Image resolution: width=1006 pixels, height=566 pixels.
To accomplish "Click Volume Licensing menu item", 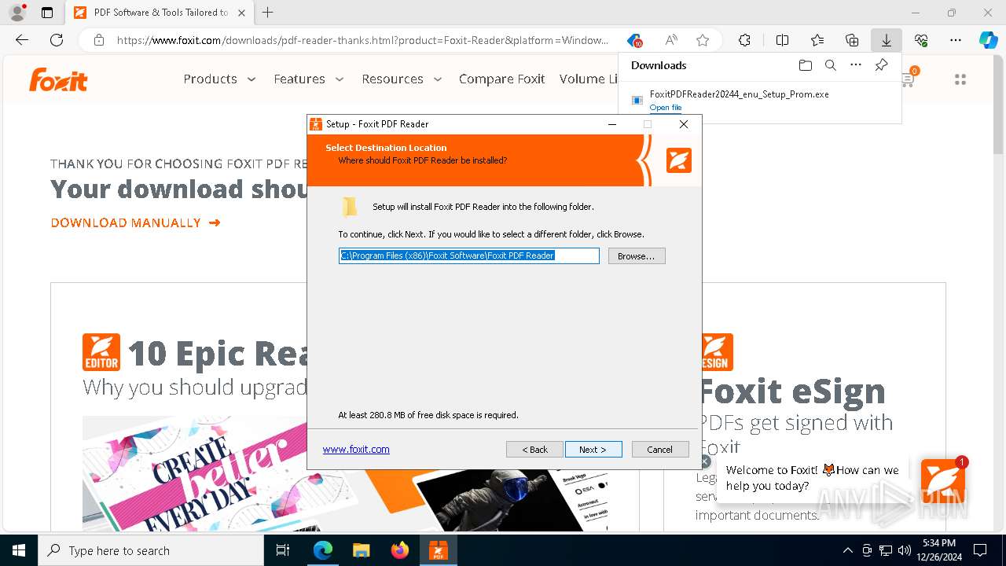I will [588, 79].
